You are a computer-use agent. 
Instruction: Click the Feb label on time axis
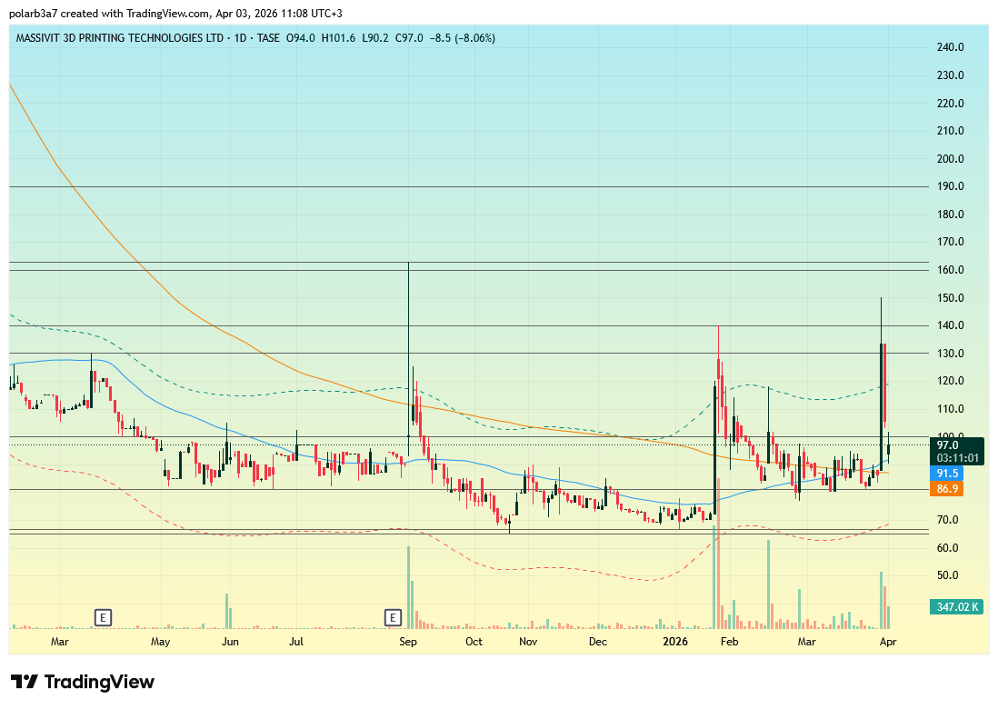point(729,642)
